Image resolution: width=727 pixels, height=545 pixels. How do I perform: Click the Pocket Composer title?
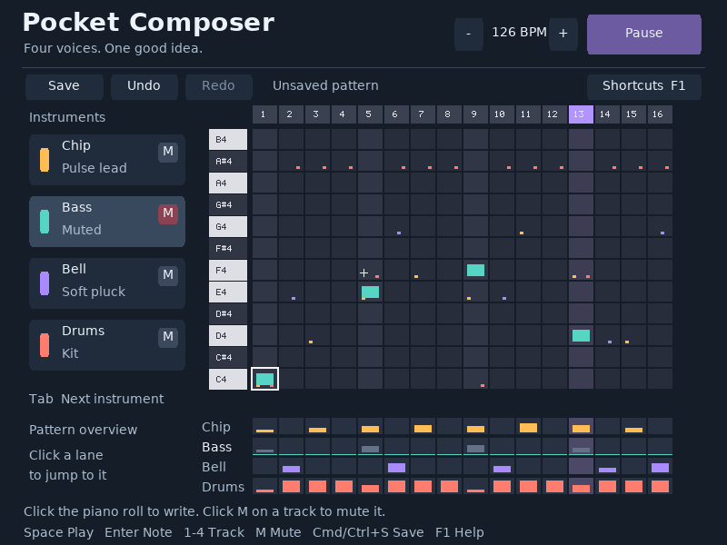[x=148, y=22]
